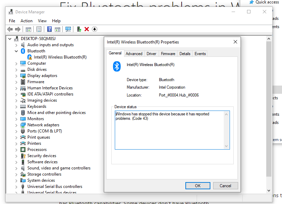Click the Update driver toolbar icon
282x204 pixels.
[x=79, y=29]
